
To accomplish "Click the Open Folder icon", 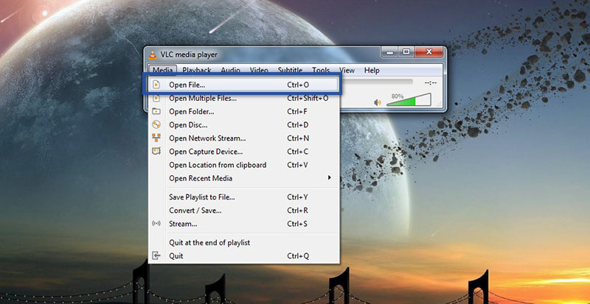I will pyautogui.click(x=156, y=112).
